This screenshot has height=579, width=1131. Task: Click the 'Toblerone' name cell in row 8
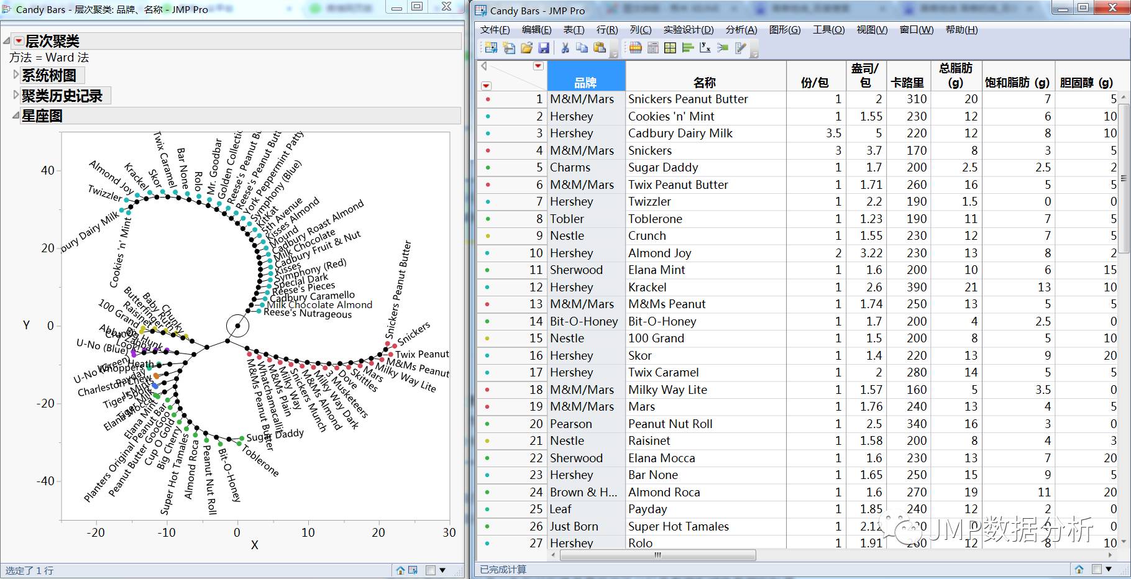coord(705,219)
